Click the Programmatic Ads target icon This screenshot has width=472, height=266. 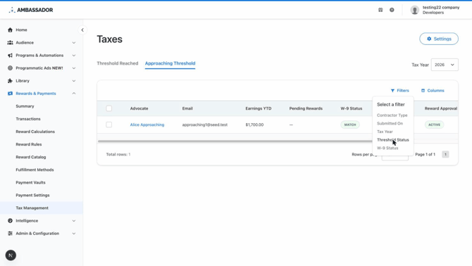[11, 68]
